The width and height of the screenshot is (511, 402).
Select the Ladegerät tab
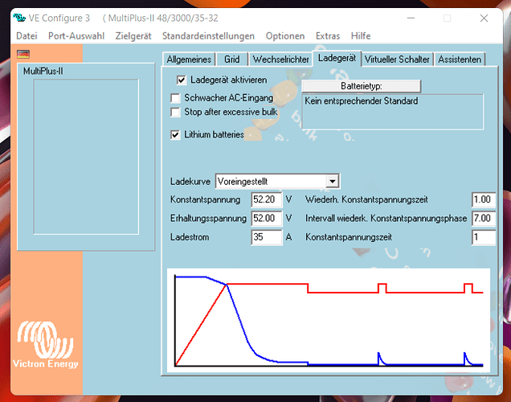pos(337,58)
